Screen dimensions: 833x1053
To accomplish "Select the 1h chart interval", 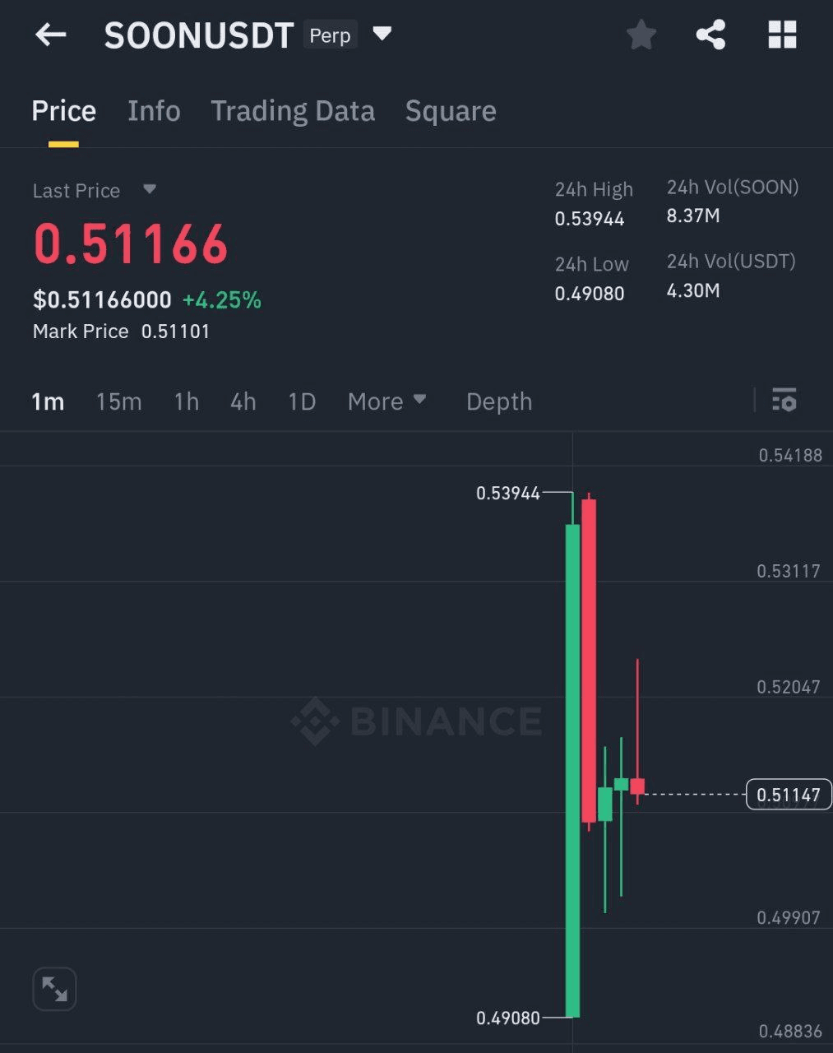I will point(187,401).
